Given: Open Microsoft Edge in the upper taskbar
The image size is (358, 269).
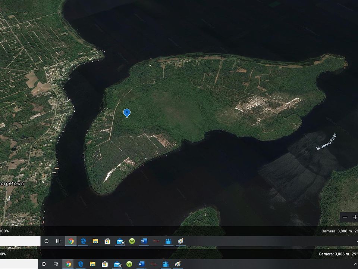Looking at the screenshot, I should pyautogui.click(x=83, y=241).
